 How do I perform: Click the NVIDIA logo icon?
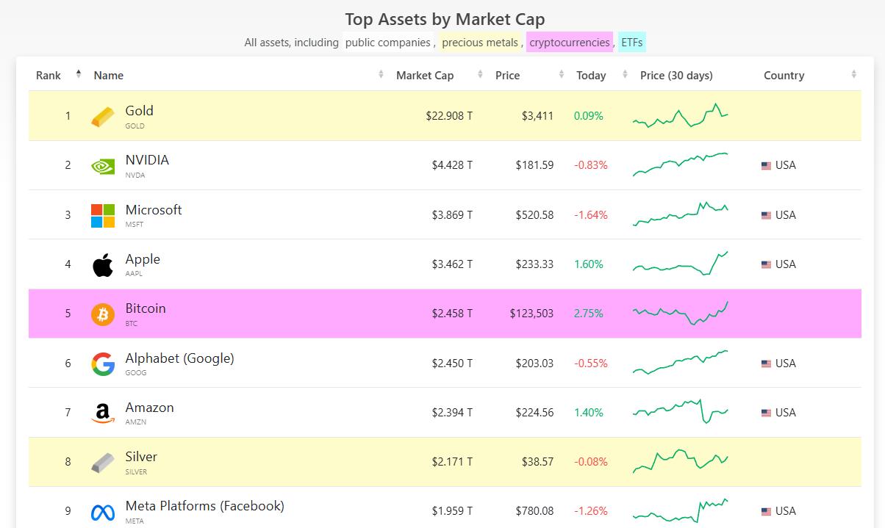click(103, 166)
